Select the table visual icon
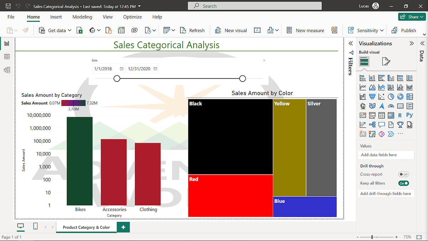428x241 pixels. tap(381, 115)
